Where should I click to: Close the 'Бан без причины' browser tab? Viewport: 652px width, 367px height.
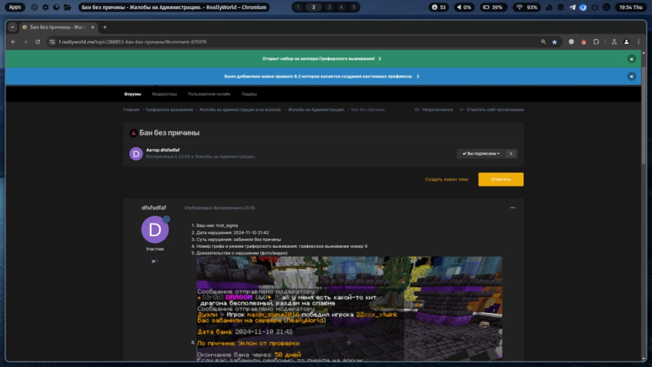[x=93, y=27]
